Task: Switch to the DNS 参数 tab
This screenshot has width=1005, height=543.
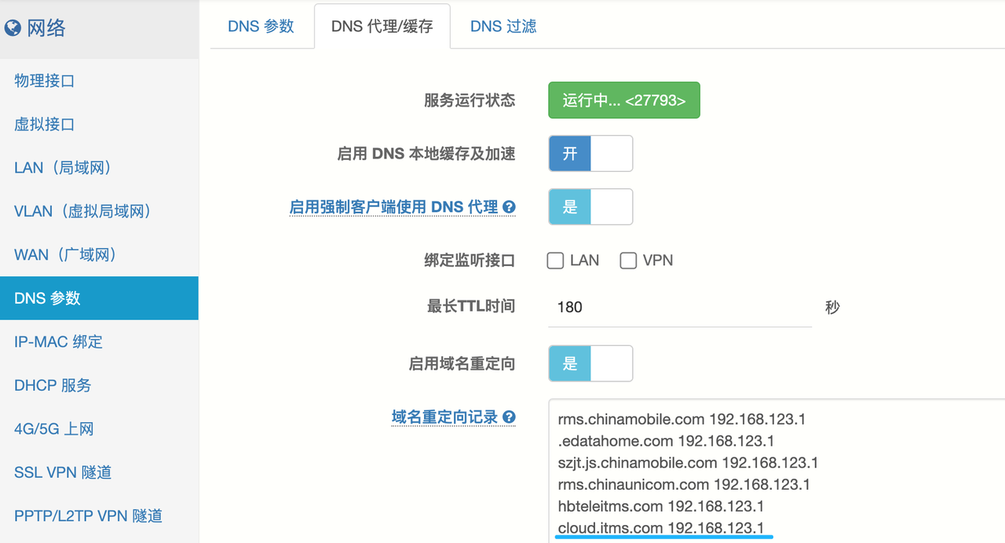Action: pos(261,26)
